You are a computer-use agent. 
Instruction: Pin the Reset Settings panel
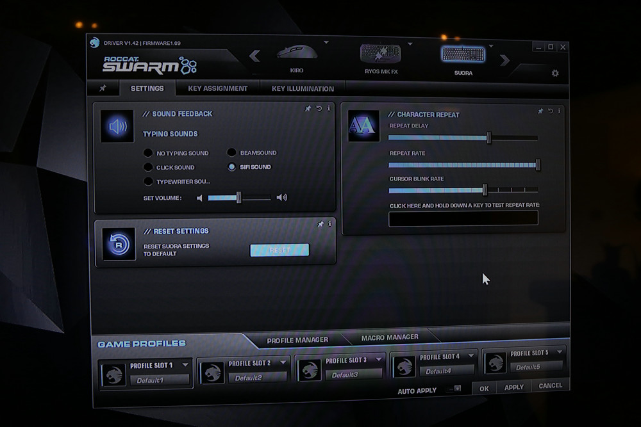320,224
